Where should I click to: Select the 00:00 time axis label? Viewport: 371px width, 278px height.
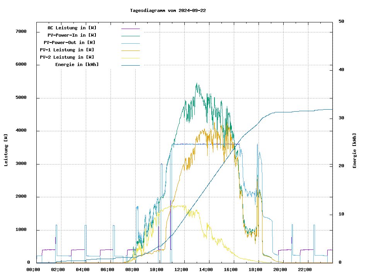33,270
